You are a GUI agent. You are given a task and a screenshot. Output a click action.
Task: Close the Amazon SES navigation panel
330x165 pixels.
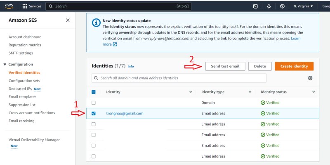[x=68, y=20]
